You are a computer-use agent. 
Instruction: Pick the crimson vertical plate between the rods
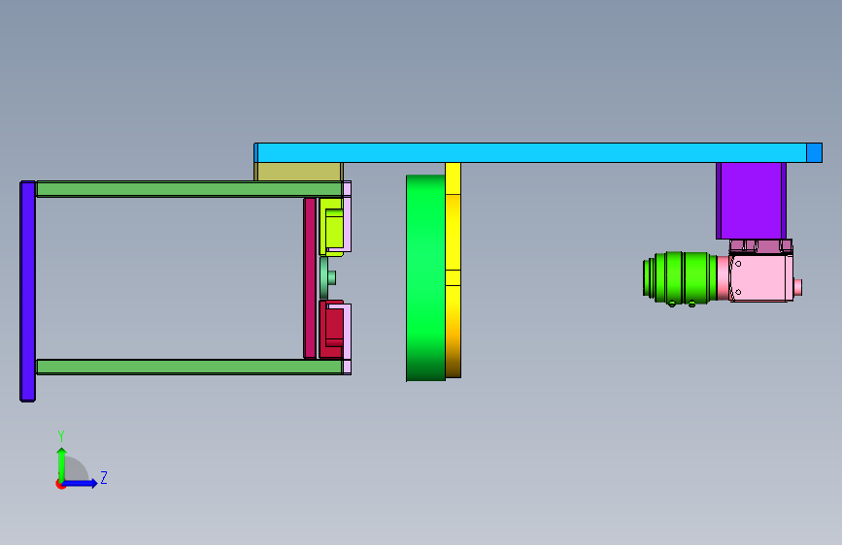(x=310, y=278)
